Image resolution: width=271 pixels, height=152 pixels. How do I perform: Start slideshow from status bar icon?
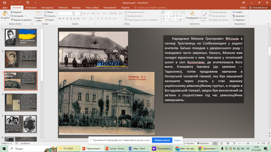234,143
